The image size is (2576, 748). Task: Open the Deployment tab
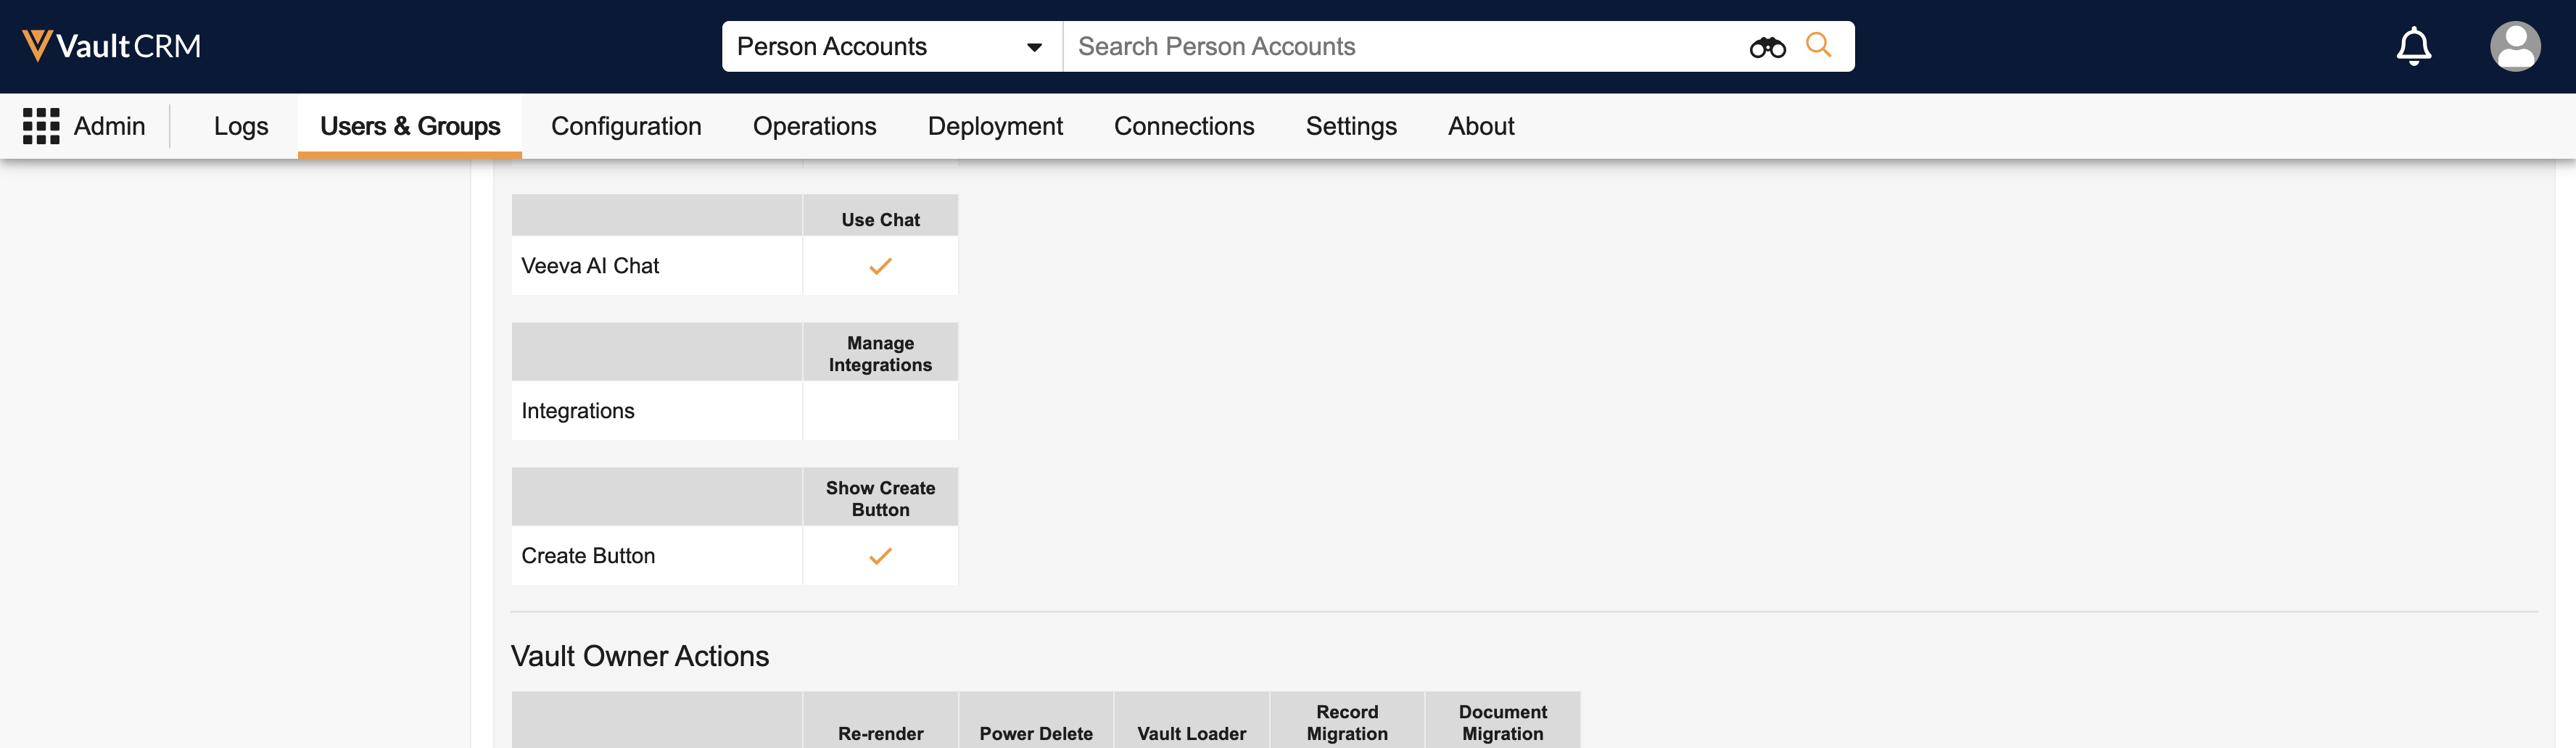pyautogui.click(x=995, y=126)
